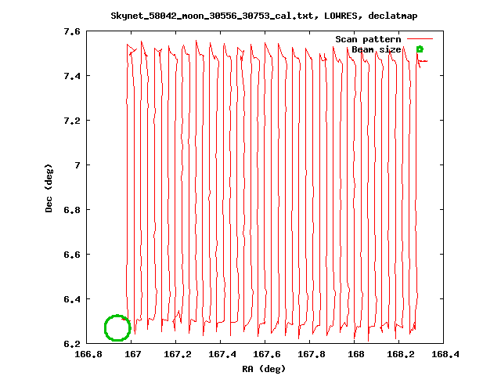Click the 167.4 RA axis tick label
501x376 pixels.
(222, 354)
